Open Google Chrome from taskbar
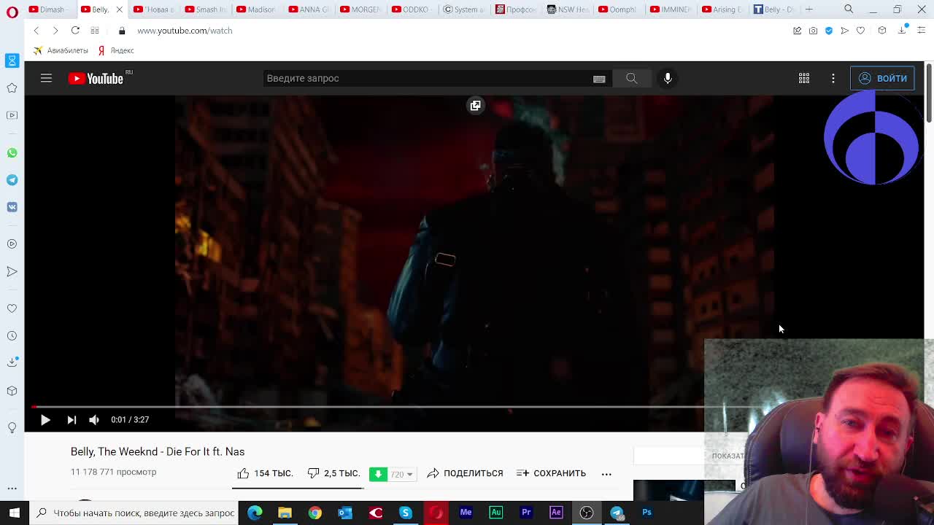Image resolution: width=934 pixels, height=525 pixels. pos(314,513)
